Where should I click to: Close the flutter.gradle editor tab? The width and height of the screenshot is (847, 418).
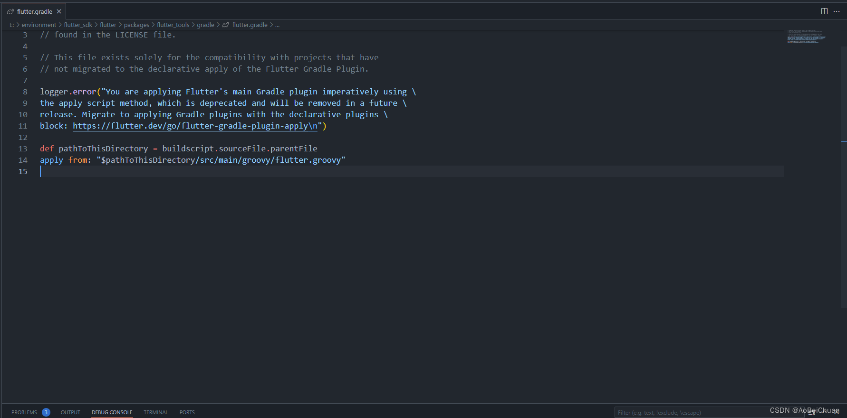point(59,11)
